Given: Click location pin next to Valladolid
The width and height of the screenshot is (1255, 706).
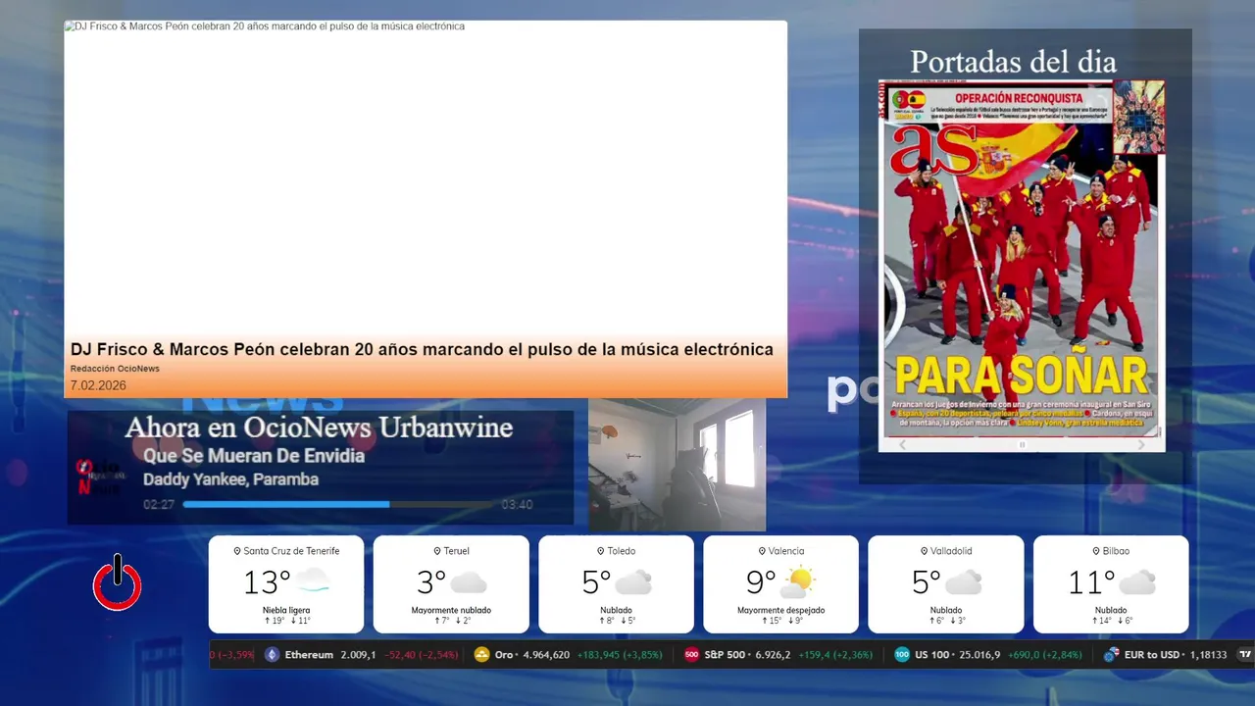Looking at the screenshot, I should [924, 551].
